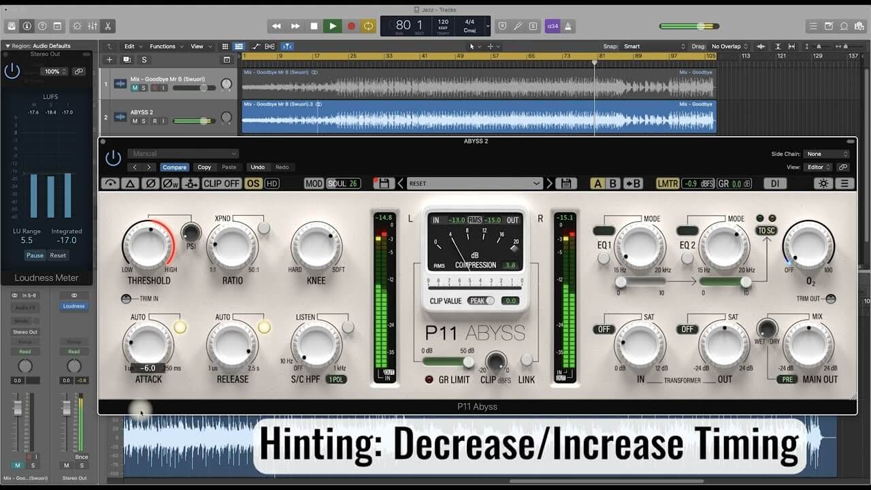871x490 pixels.
Task: Click the GR LIMIT slider handle
Action: point(468,362)
